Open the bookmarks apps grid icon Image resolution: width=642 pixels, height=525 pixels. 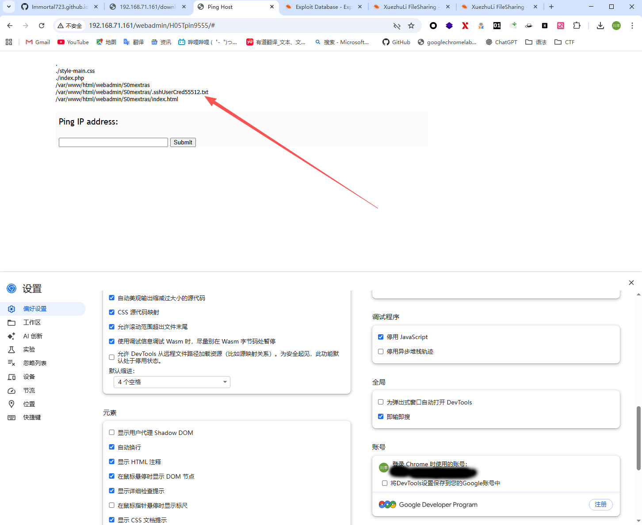pos(9,42)
